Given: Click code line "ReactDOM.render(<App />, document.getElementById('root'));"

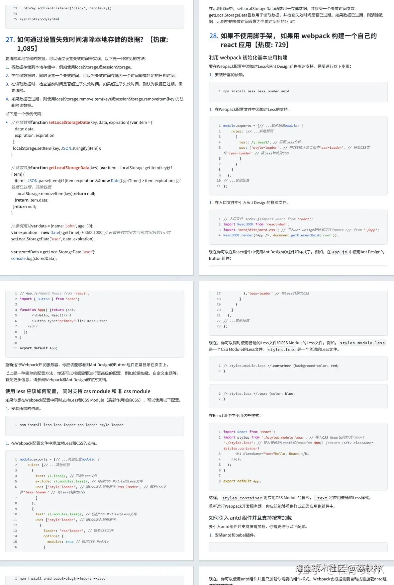Looking at the screenshot, I should (x=281, y=235).
